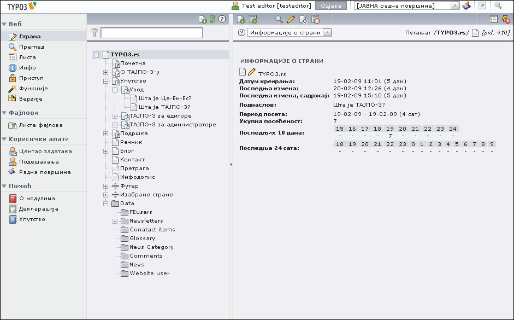This screenshot has width=514, height=320.
Task: Expand the Newsletters folder node
Action: point(115,221)
